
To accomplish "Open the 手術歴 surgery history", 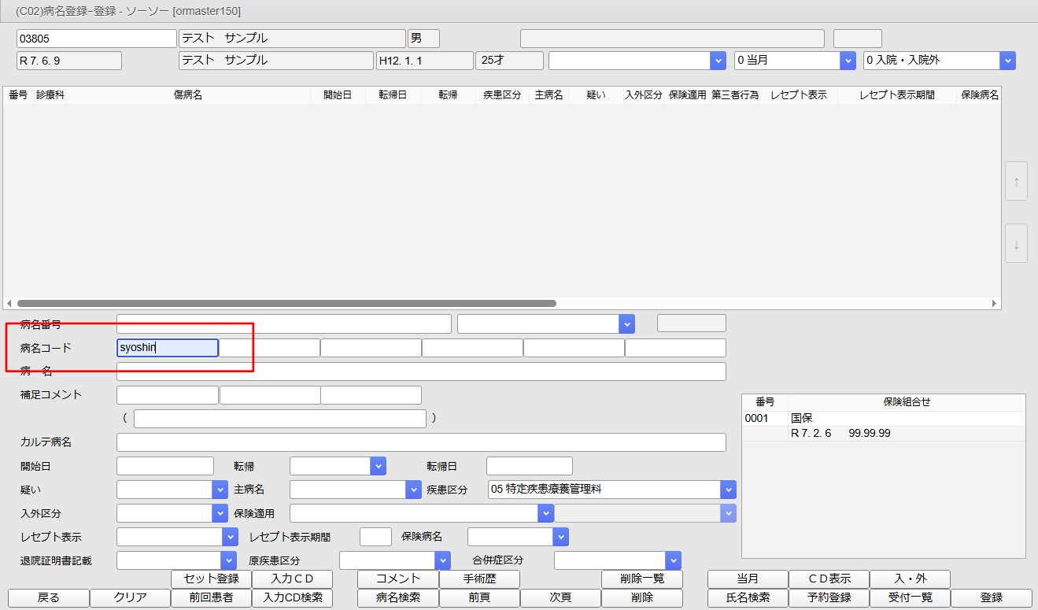I will pos(479,579).
